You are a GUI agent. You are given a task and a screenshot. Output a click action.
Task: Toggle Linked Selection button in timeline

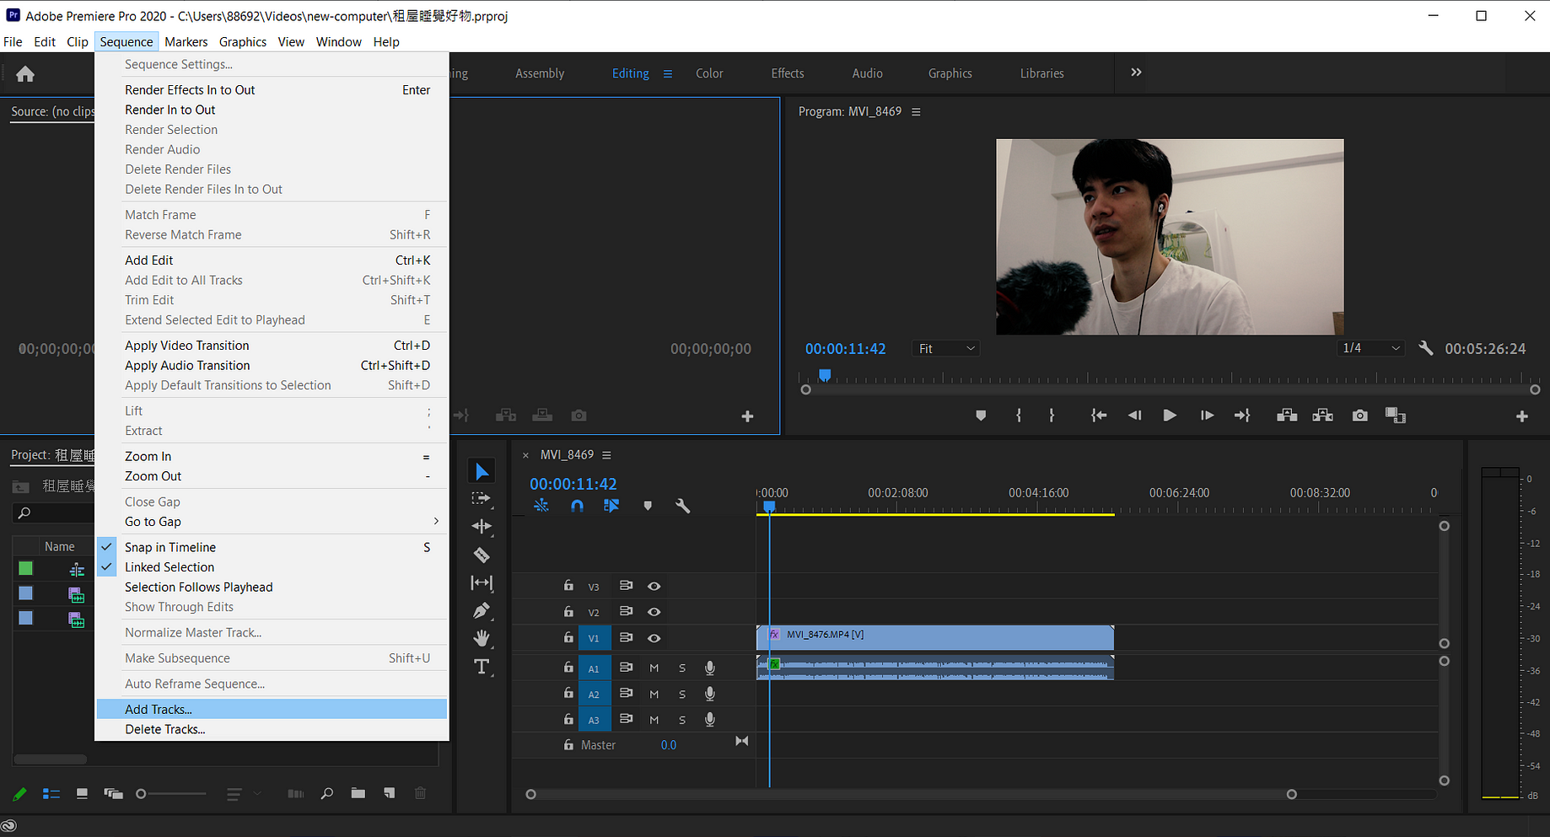click(611, 506)
